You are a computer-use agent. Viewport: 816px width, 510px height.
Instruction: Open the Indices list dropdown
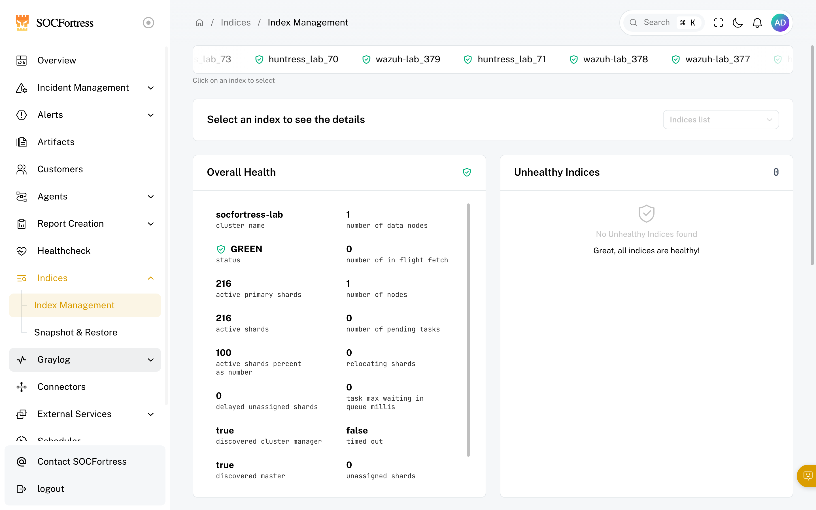[x=721, y=119]
